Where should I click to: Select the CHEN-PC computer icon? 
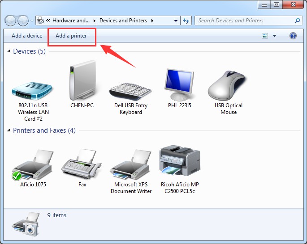[x=82, y=80]
